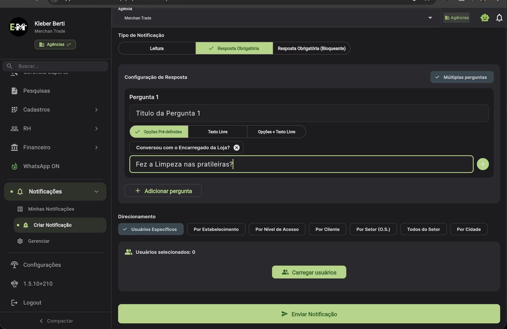The height and width of the screenshot is (329, 507).
Task: Select the Resposta Obrigatória (Bloqueante) tab
Action: [x=311, y=48]
